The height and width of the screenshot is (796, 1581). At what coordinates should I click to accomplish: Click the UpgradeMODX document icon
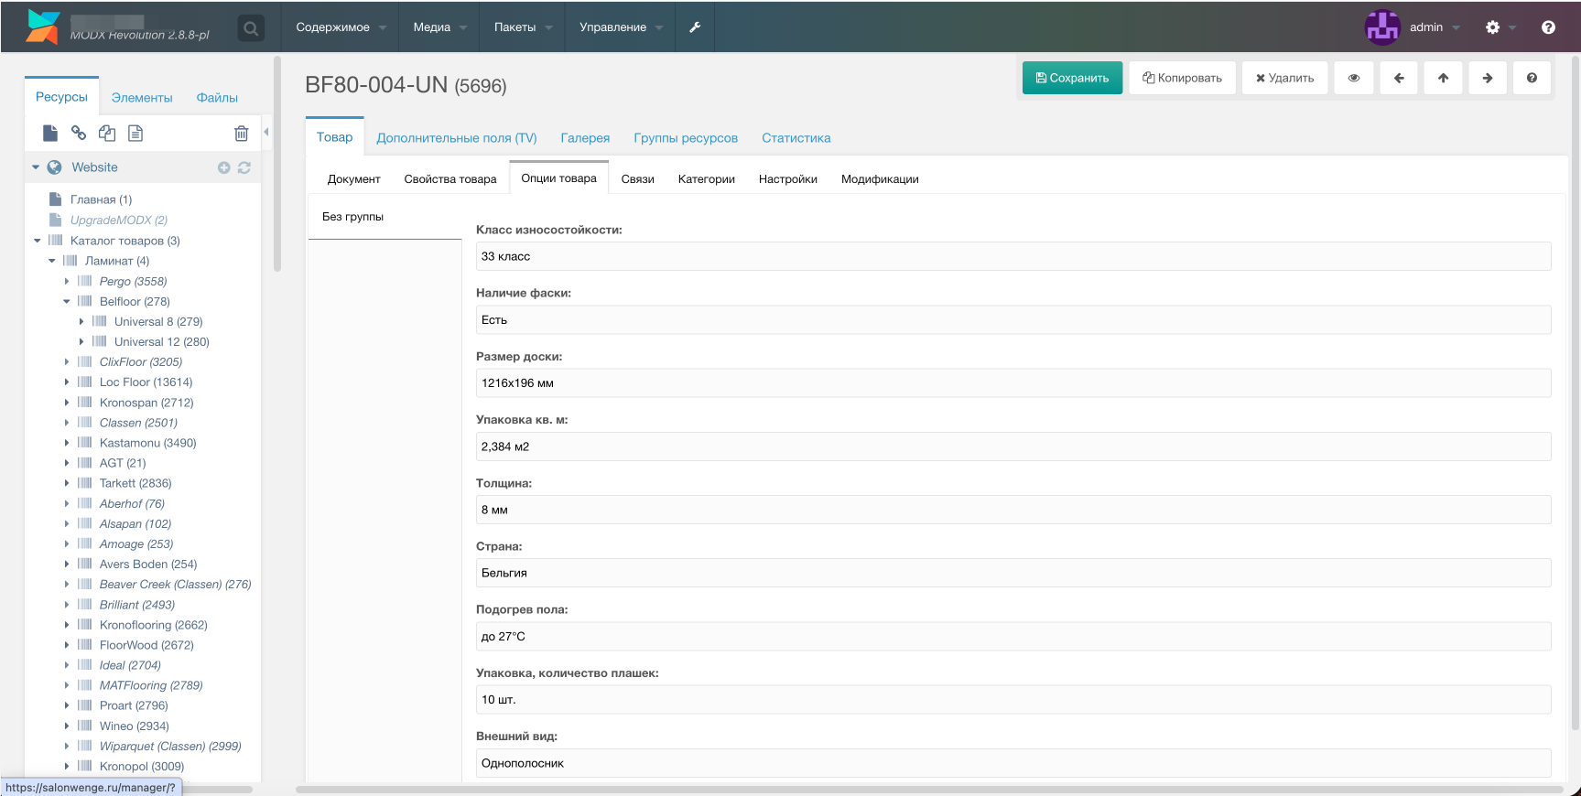[55, 220]
